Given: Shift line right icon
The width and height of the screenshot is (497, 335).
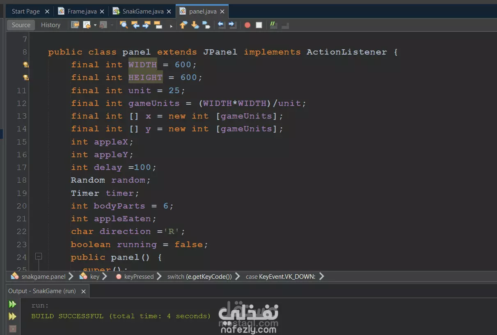Looking at the screenshot, I should coord(233,25).
